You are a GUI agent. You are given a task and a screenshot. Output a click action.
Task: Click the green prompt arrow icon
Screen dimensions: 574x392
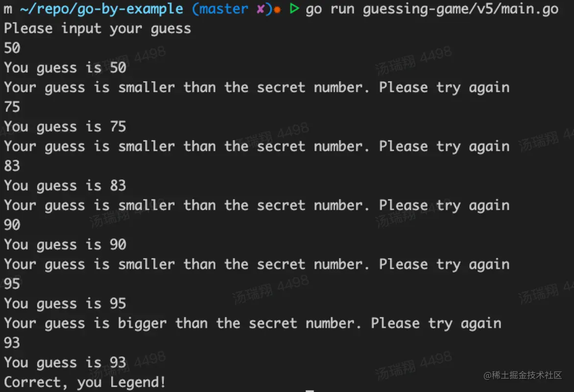(294, 8)
